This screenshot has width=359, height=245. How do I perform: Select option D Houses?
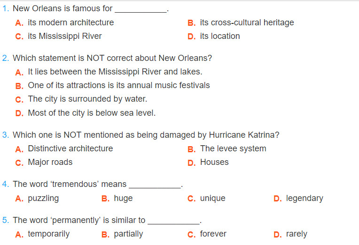(208, 162)
